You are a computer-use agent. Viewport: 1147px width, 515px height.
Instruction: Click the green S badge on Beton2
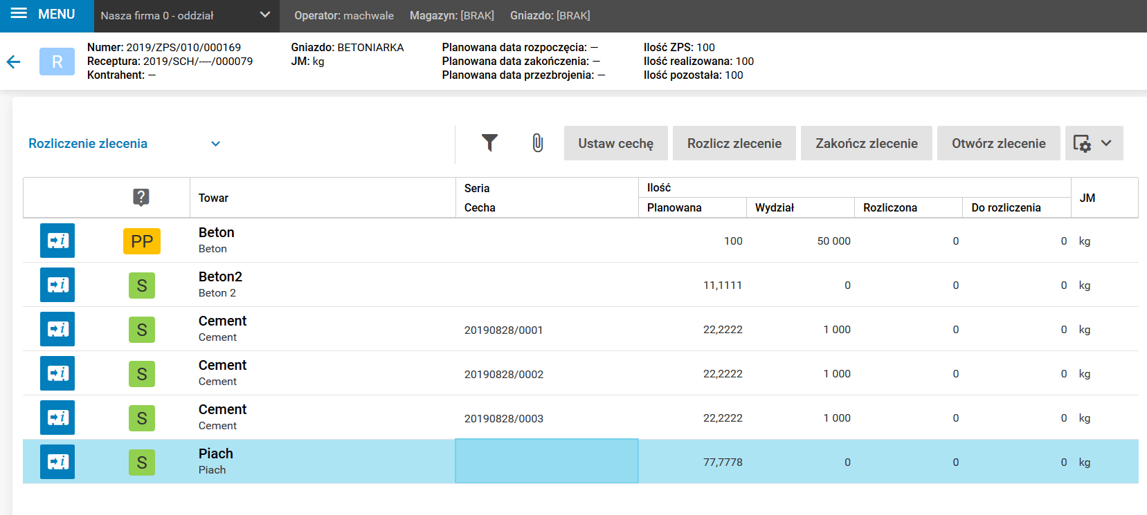tap(142, 285)
